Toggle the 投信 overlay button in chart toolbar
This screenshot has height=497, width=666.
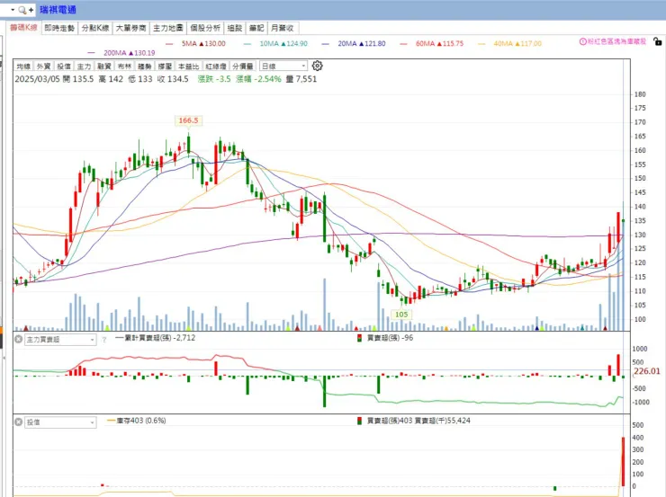(x=64, y=67)
